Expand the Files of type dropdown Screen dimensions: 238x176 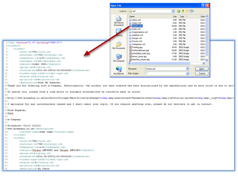point(188,74)
